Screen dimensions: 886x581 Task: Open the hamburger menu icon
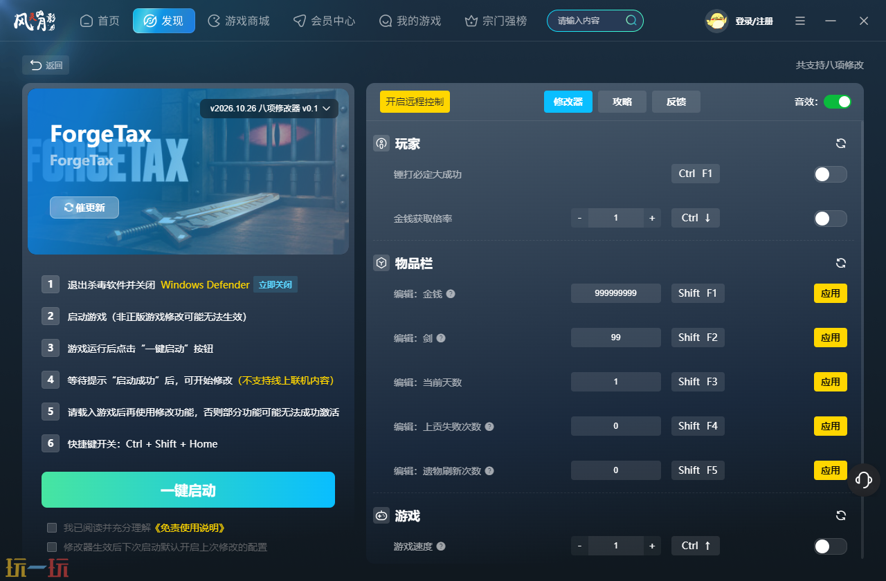pyautogui.click(x=800, y=21)
